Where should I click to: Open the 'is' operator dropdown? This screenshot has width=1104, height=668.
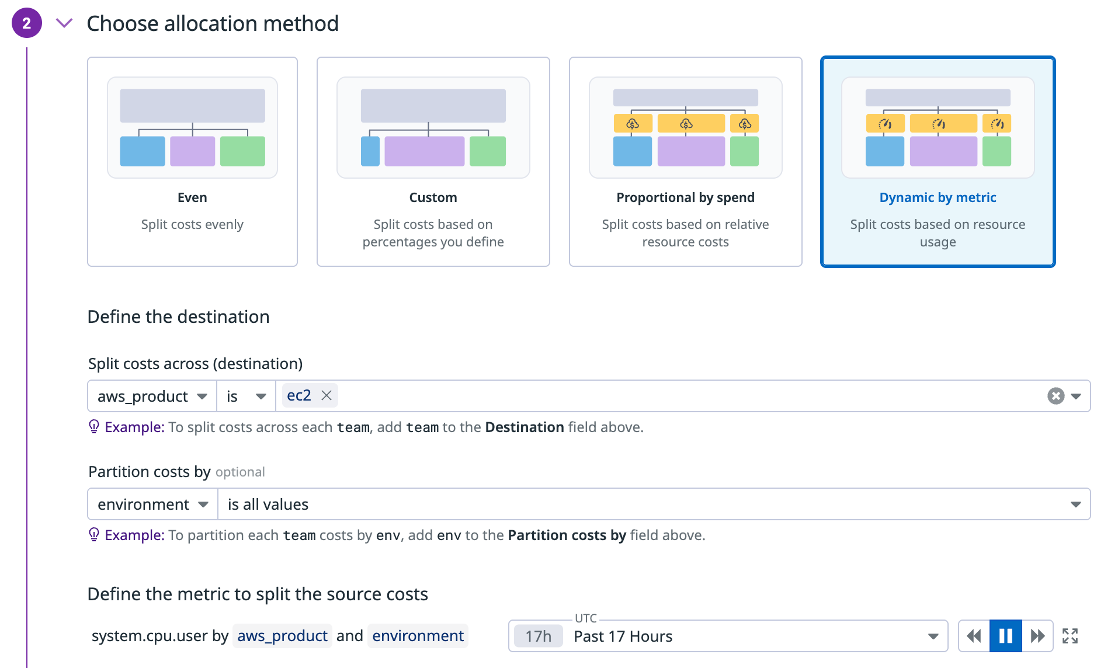point(246,396)
